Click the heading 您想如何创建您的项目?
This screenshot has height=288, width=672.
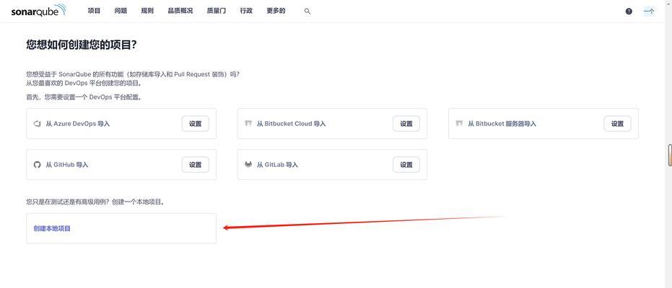[x=82, y=45]
